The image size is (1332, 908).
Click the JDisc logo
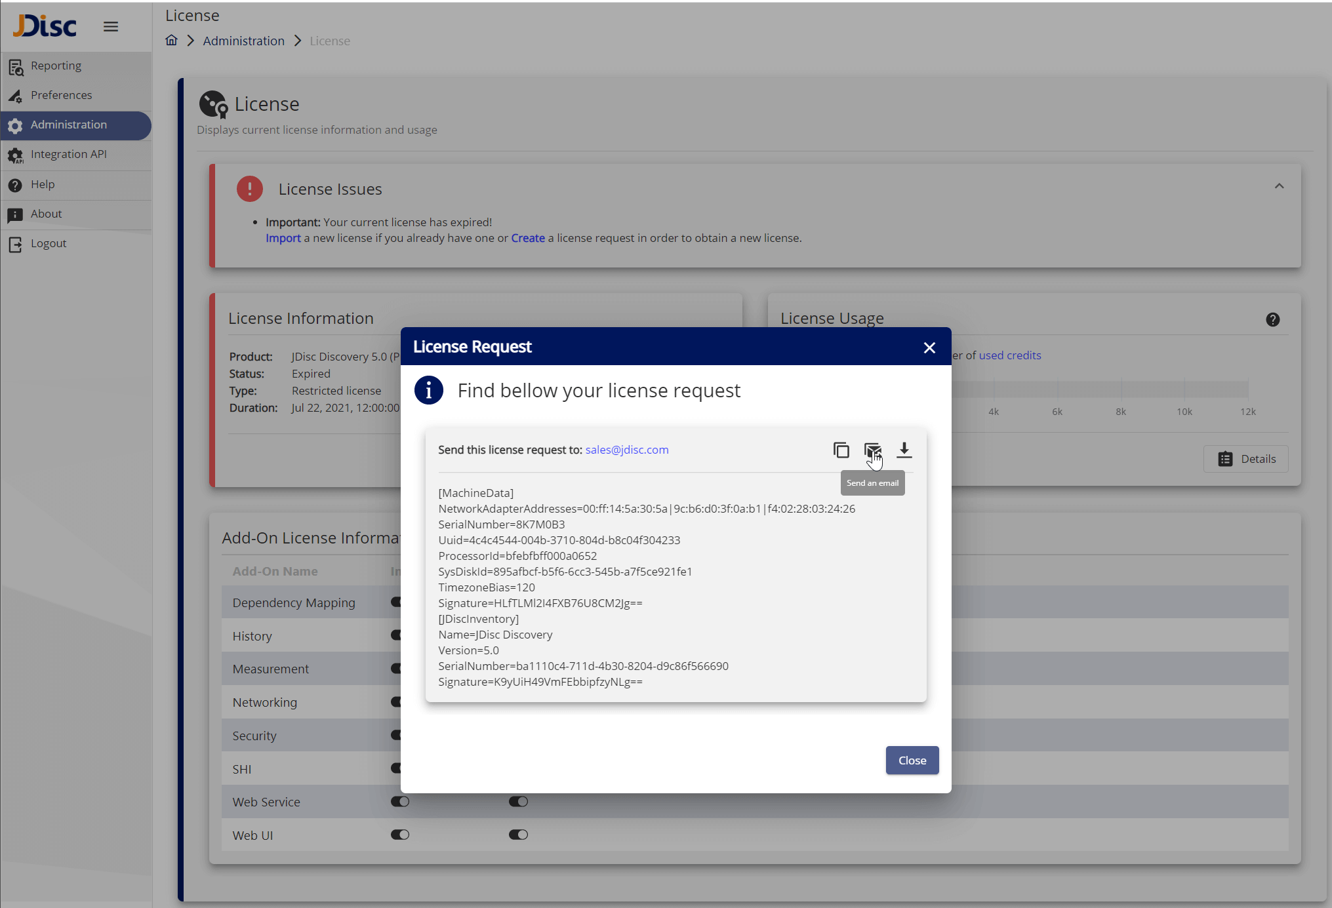click(45, 26)
